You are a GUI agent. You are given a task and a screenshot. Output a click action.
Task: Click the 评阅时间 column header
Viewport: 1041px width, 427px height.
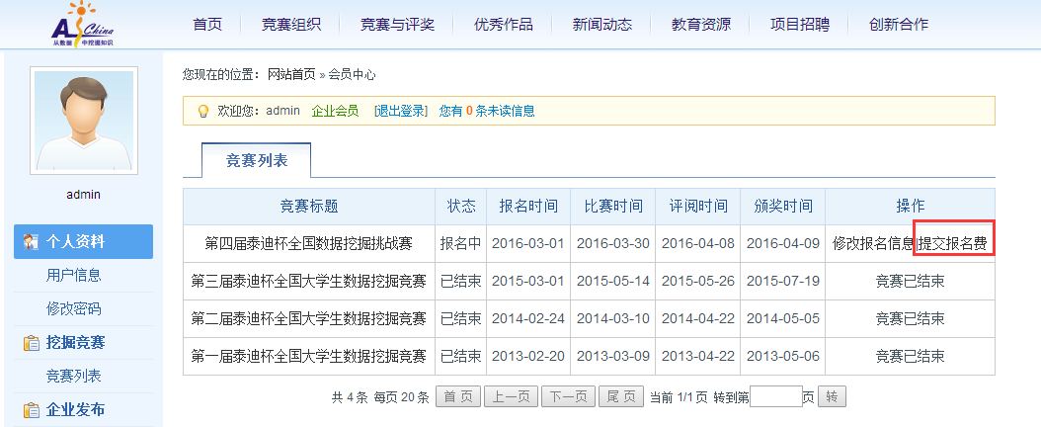coord(697,207)
